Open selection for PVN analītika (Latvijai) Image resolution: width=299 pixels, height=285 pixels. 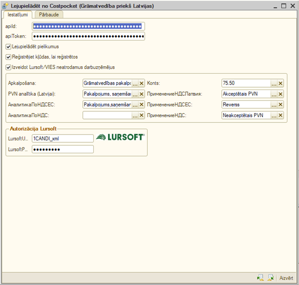click(x=135, y=94)
